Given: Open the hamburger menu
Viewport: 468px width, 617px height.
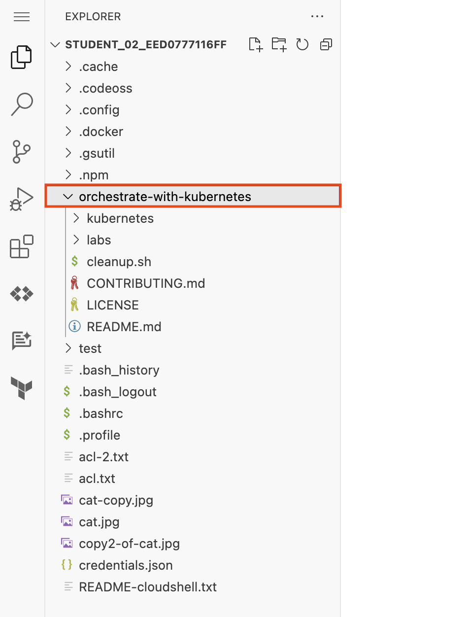Looking at the screenshot, I should click(21, 16).
